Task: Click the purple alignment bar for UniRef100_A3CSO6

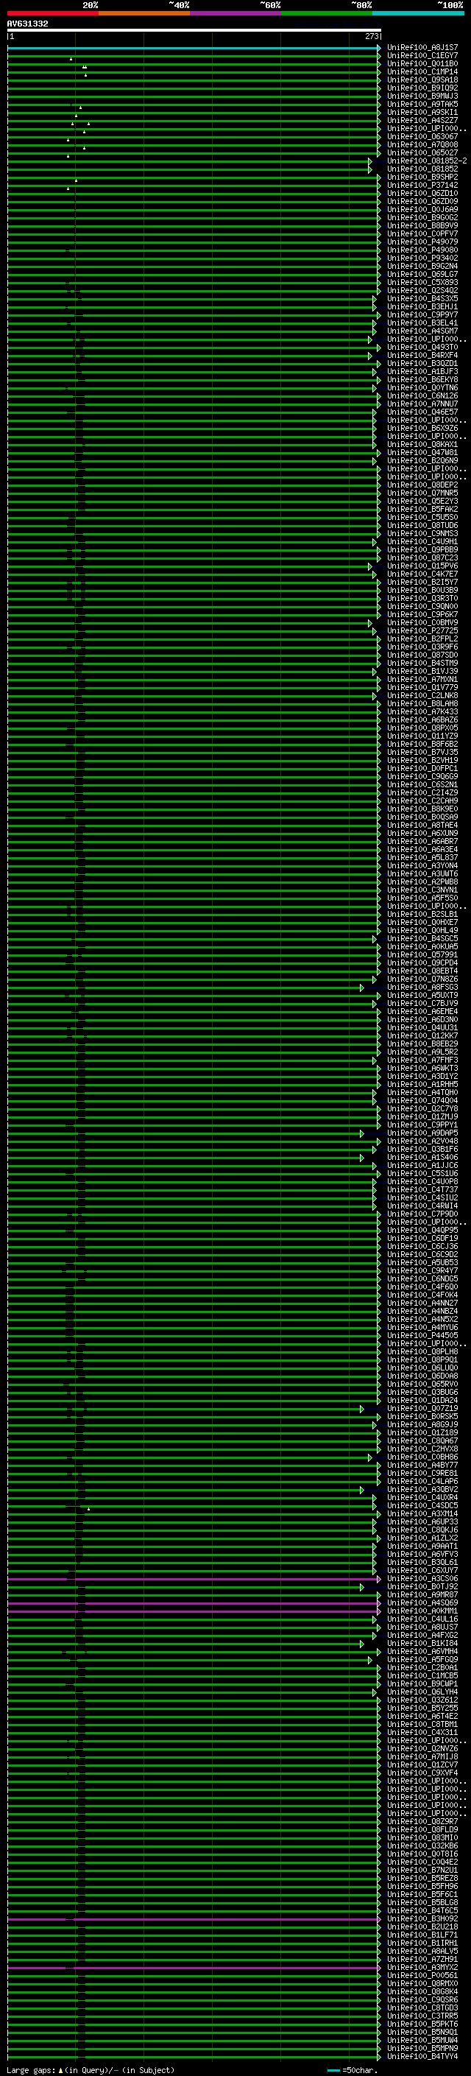Action: (194, 1579)
